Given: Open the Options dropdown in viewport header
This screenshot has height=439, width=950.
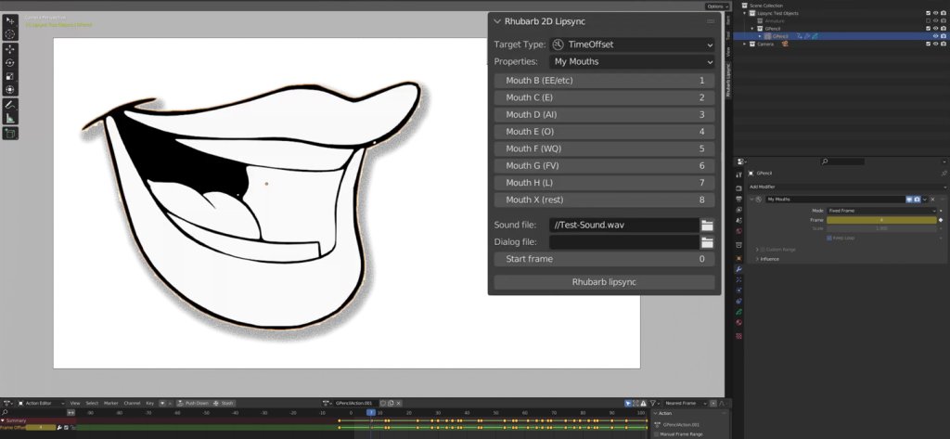Looking at the screenshot, I should click(719, 6).
